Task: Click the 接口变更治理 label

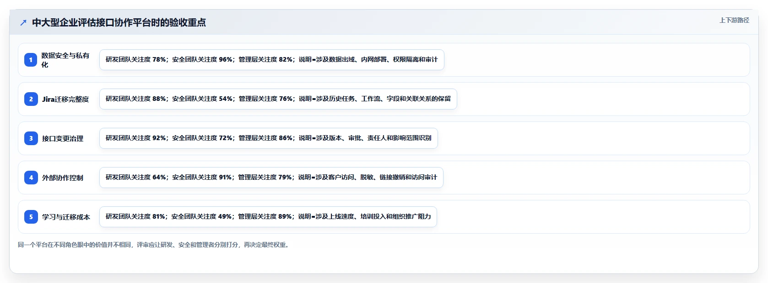Action: tap(63, 138)
